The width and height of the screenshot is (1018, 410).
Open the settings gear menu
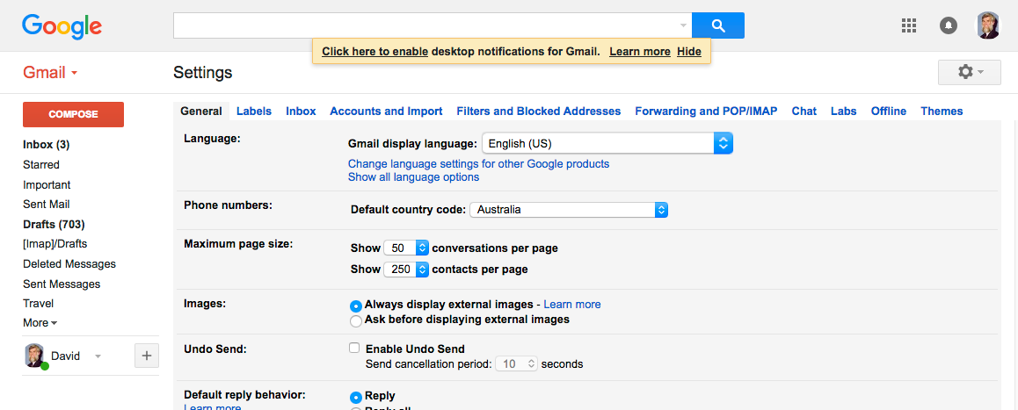969,72
